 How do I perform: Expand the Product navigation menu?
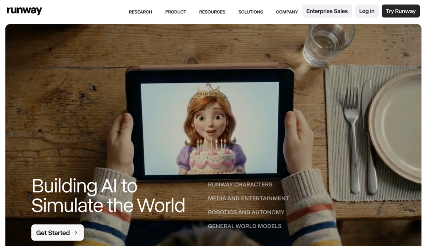coord(176,12)
